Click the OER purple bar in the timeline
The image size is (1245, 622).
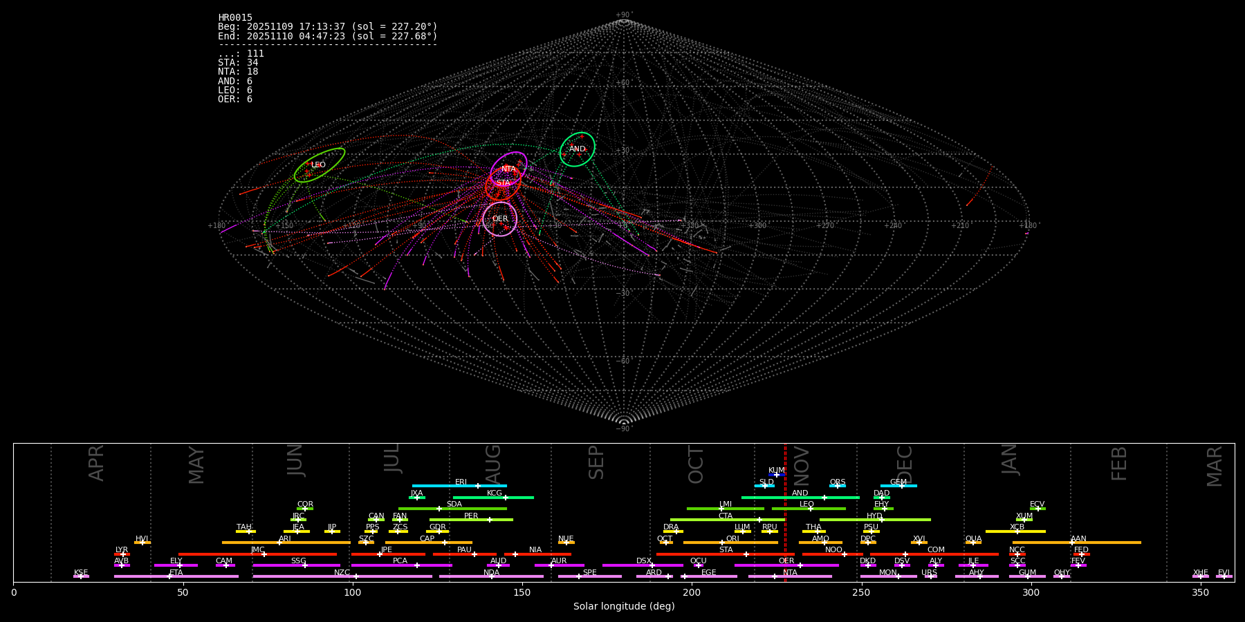tap(786, 565)
